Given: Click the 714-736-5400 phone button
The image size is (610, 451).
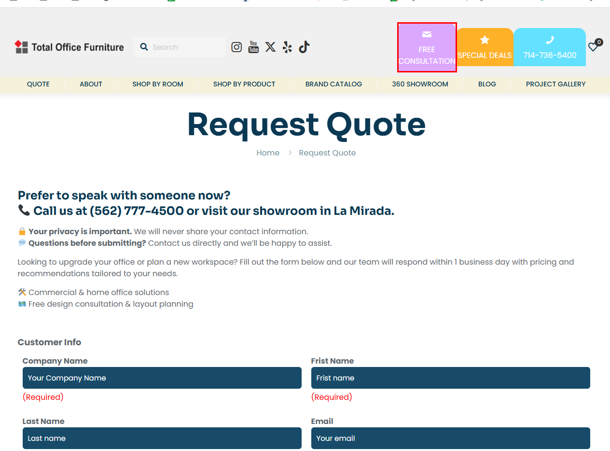Looking at the screenshot, I should point(550,47).
